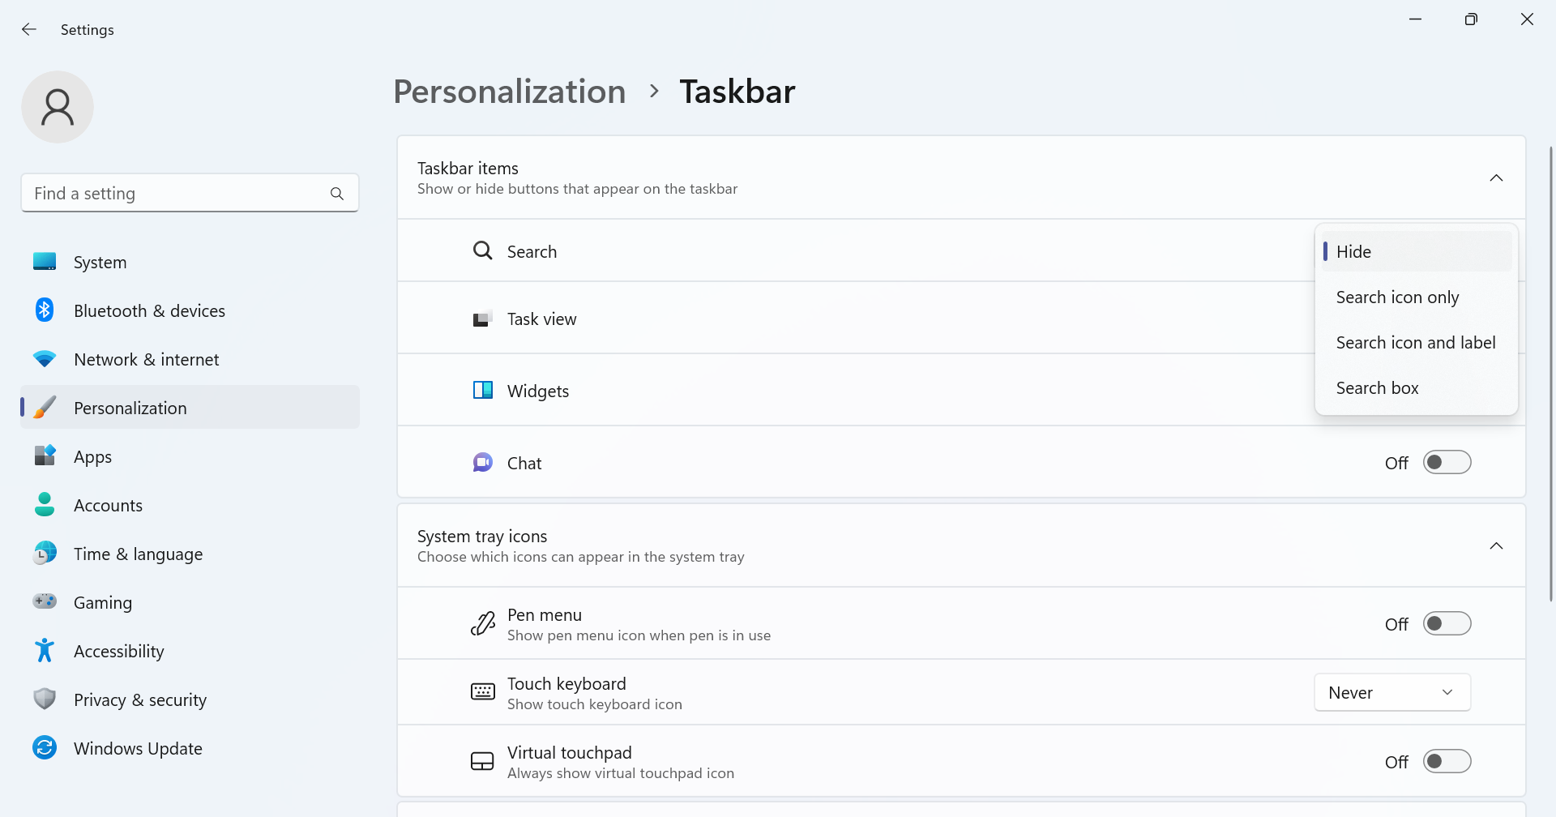Click the Gaming controller icon

pyautogui.click(x=45, y=602)
